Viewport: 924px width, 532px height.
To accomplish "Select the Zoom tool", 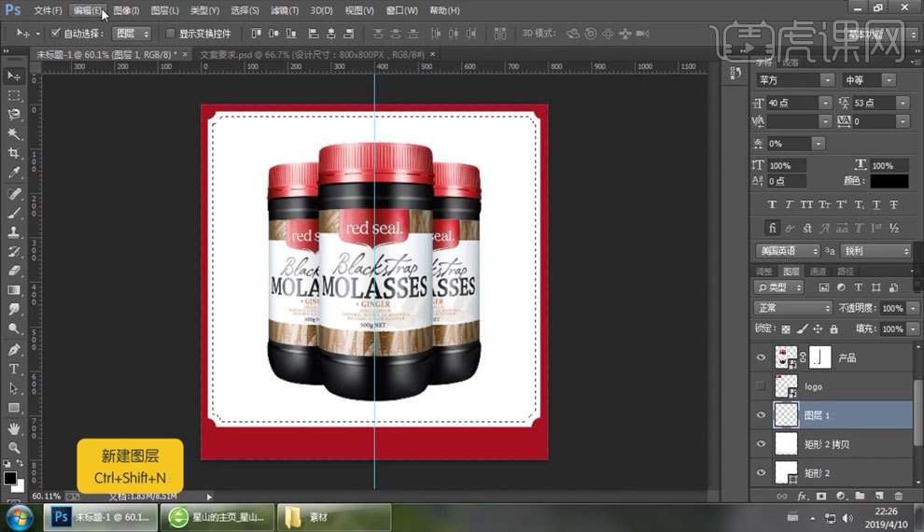I will (x=14, y=448).
